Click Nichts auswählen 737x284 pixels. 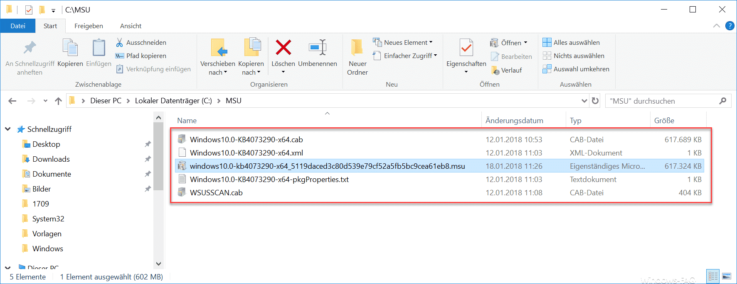[574, 56]
